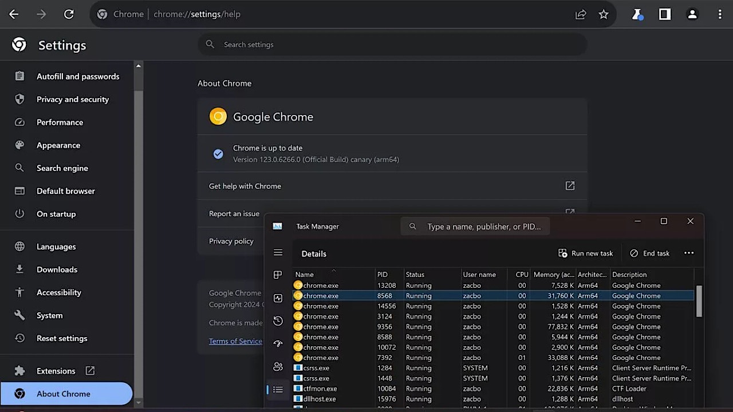Sort by Architecture column header
This screenshot has width=733, height=412.
(593, 275)
